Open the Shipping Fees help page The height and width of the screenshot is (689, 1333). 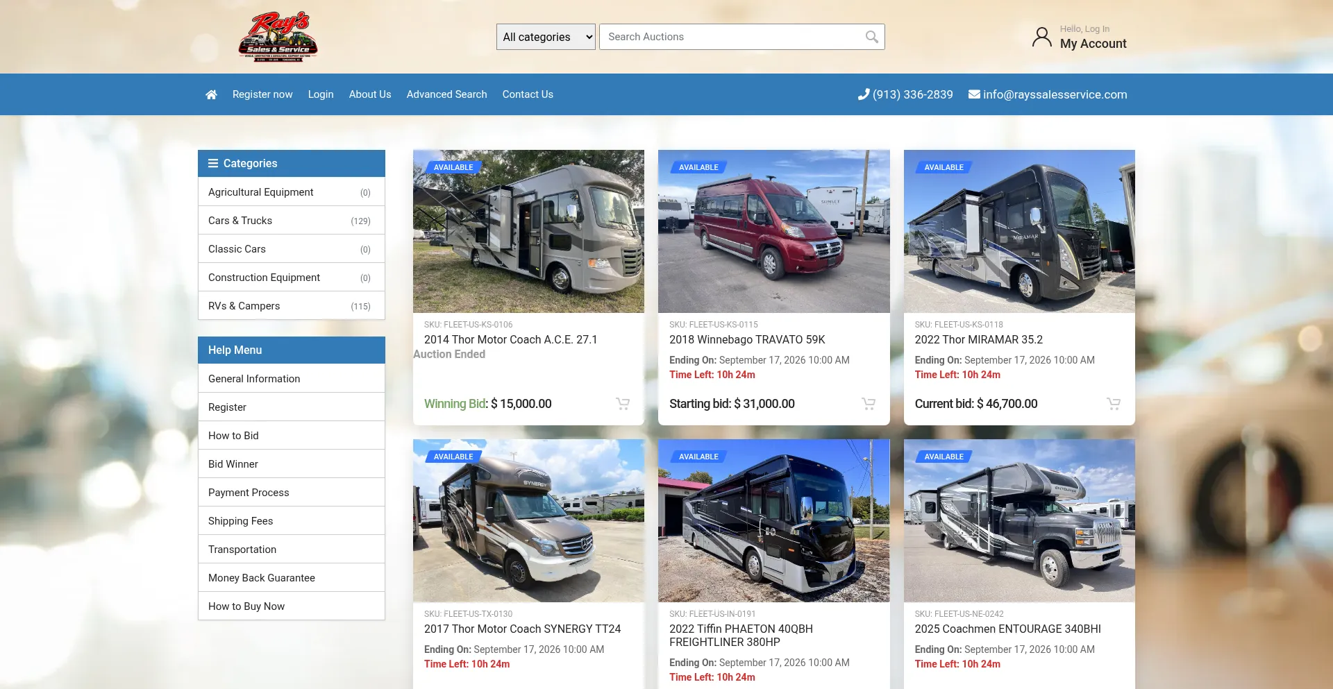292,521
